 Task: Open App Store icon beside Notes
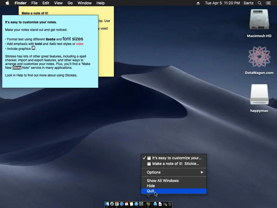coord(136,204)
